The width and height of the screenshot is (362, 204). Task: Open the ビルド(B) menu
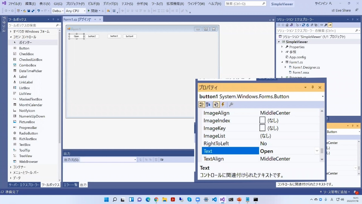coord(94,4)
